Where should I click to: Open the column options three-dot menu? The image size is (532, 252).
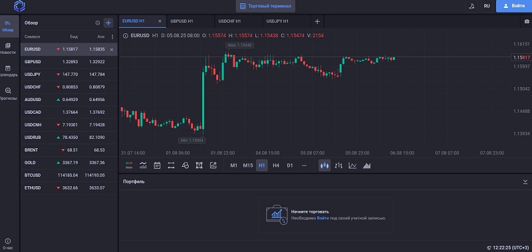[x=112, y=37]
